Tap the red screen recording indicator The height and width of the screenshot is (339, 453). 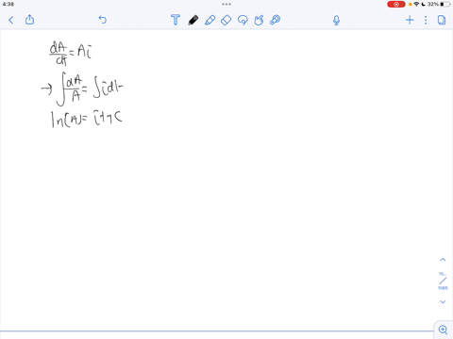(396, 4)
